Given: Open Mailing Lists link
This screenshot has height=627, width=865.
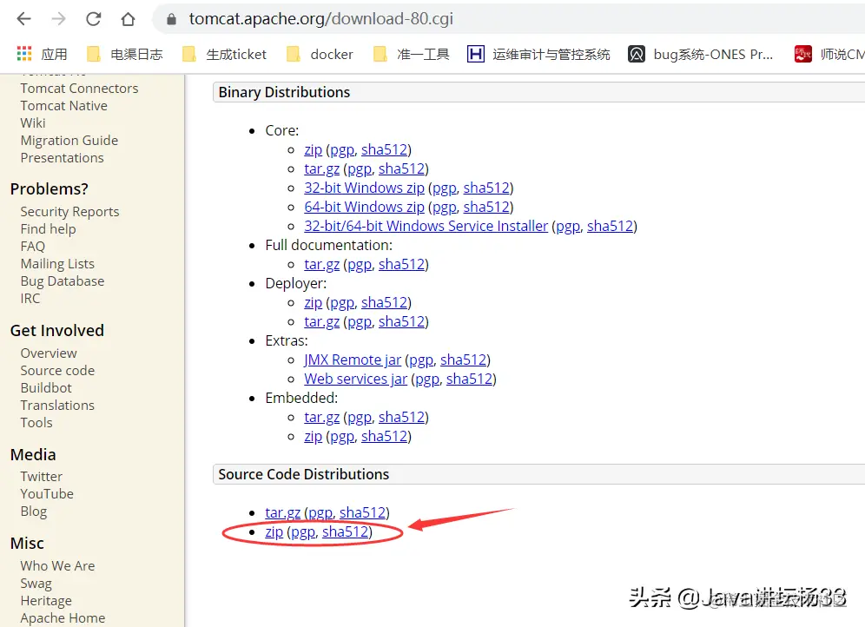Looking at the screenshot, I should click(57, 264).
